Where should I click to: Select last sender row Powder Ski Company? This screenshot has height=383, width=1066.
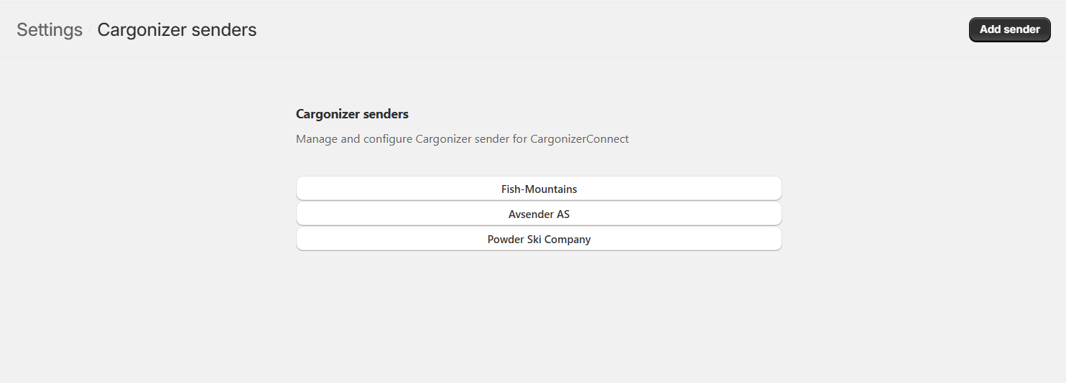539,239
